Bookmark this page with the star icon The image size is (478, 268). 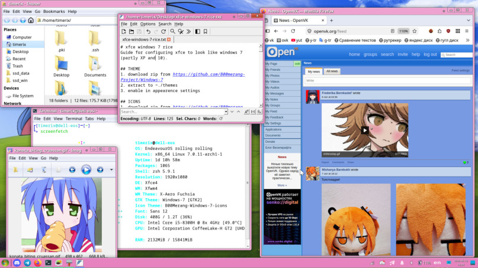(415, 31)
